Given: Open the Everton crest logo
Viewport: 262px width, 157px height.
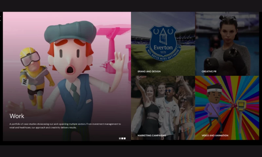Looking at the screenshot, I should pyautogui.click(x=163, y=43).
